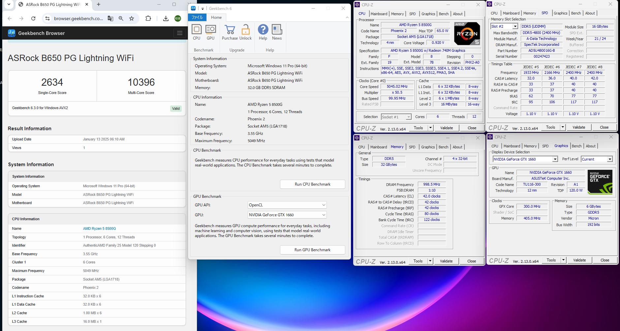Screen dimensions: 620x331
Task: Click the Part Number AD5U480016G-B field
Action: (542, 51)
